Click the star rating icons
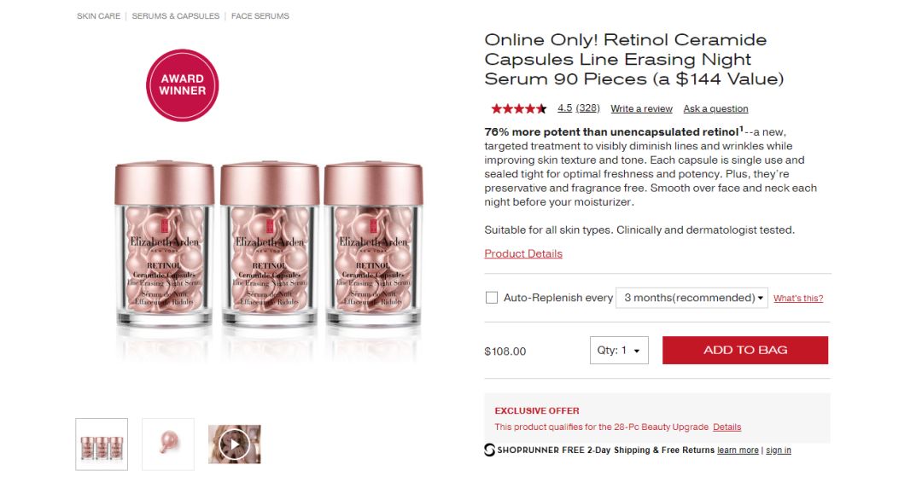Viewport: 922px width, 488px height. click(518, 108)
